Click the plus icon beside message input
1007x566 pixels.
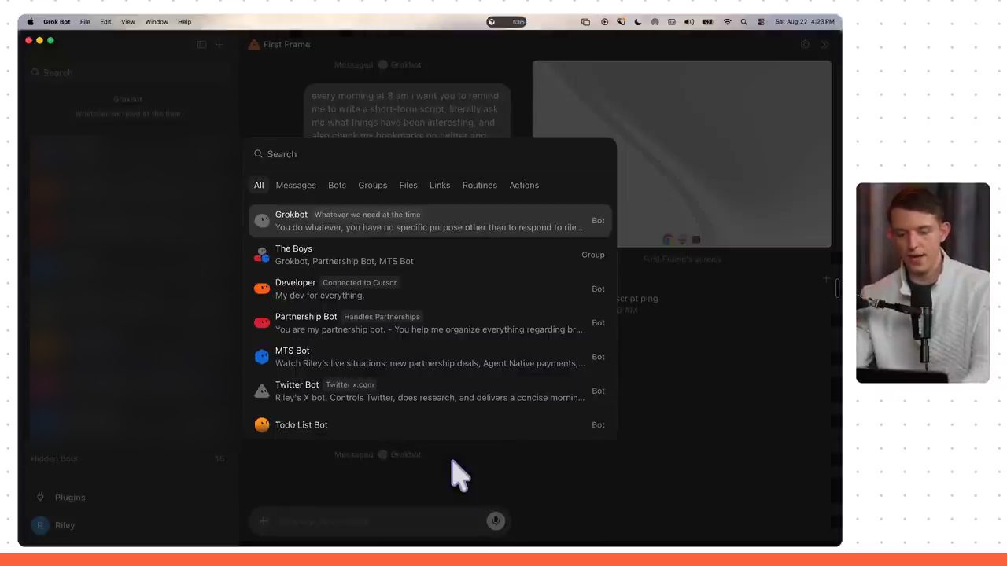[x=264, y=520]
